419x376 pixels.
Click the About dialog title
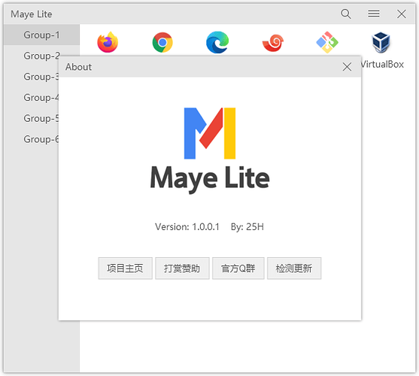(x=78, y=67)
